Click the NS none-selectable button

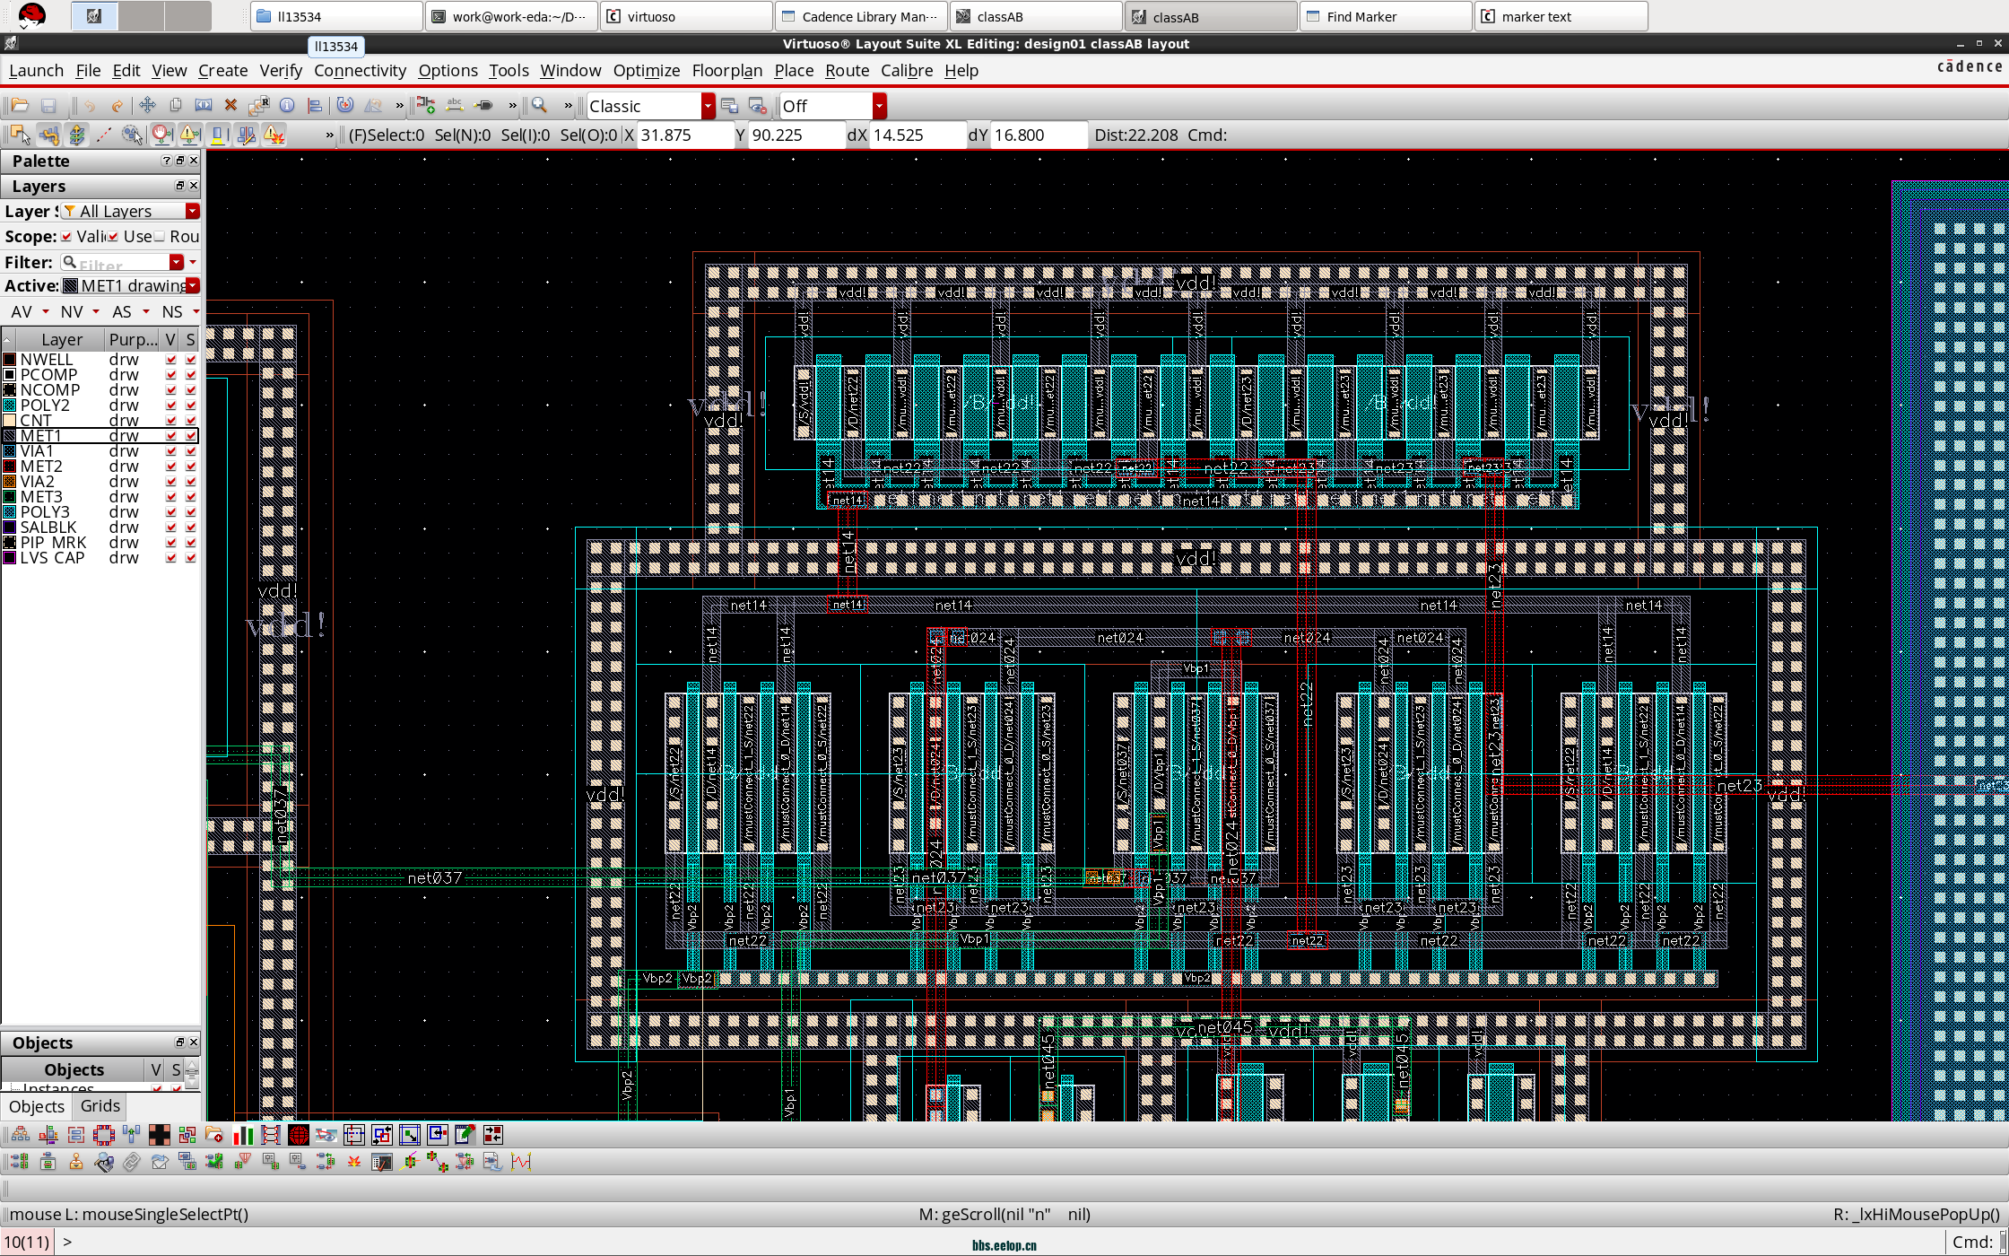(172, 312)
